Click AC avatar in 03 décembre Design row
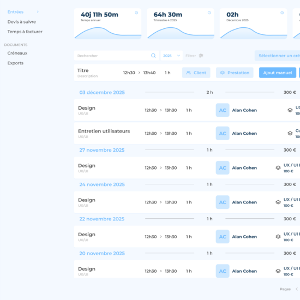The image size is (300, 300). 223,110
